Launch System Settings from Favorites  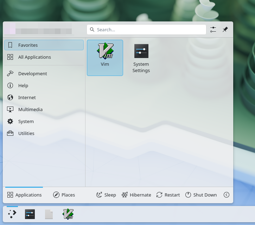pos(141,58)
